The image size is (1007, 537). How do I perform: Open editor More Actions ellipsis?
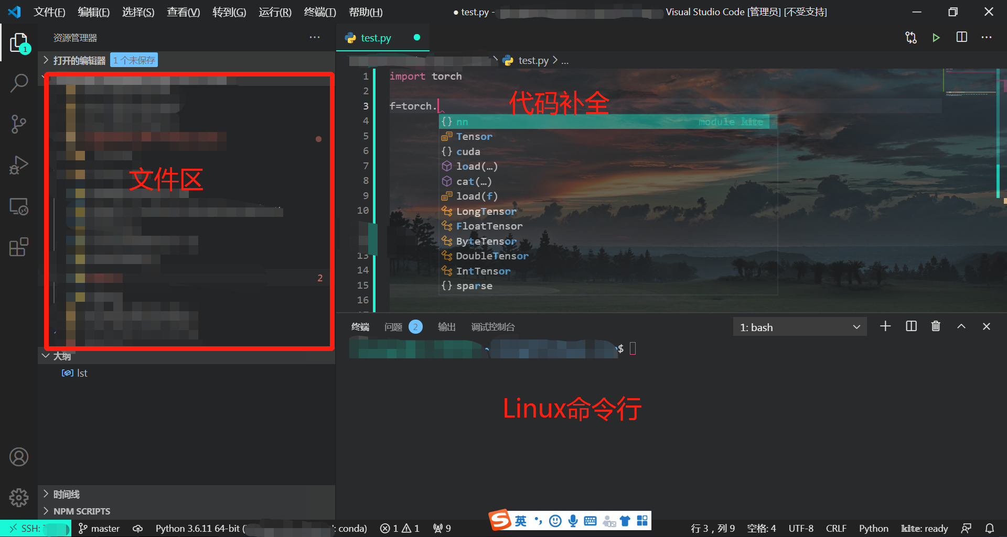(x=987, y=37)
